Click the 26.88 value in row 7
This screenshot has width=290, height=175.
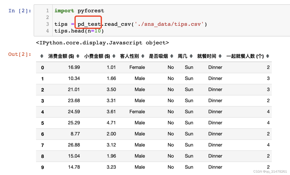pyautogui.click(x=74, y=145)
